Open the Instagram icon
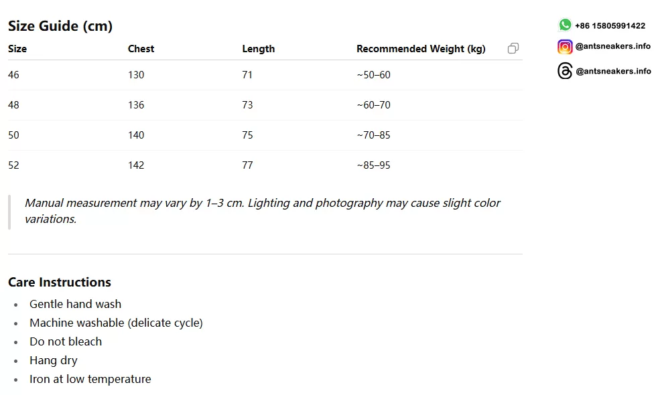This screenshot has height=395, width=658. 565,47
